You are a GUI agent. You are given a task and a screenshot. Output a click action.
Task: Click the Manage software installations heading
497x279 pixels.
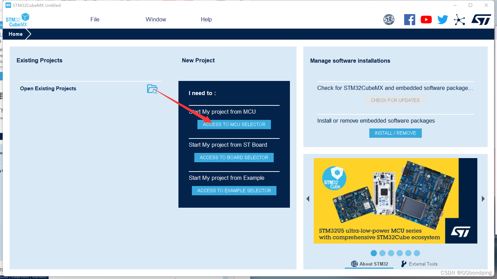(x=350, y=61)
